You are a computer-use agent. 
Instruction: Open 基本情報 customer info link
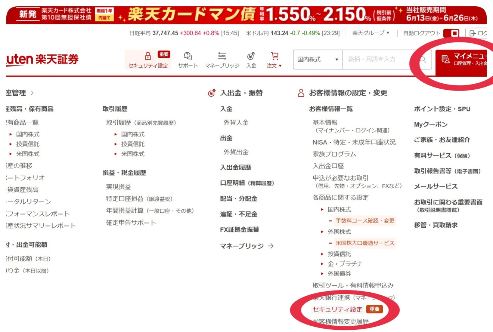click(x=325, y=122)
